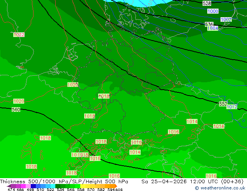Pick the light pink legend swatch
Screen dimensions: 247x191
click(x=28, y=186)
